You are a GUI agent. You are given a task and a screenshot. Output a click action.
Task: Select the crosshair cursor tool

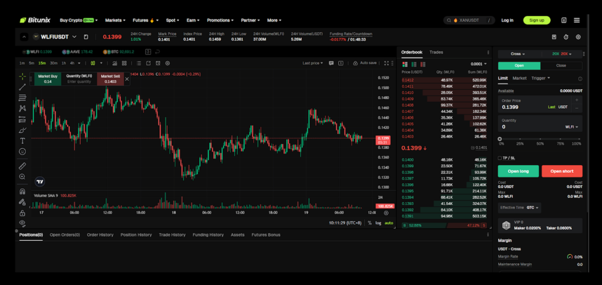click(x=22, y=76)
